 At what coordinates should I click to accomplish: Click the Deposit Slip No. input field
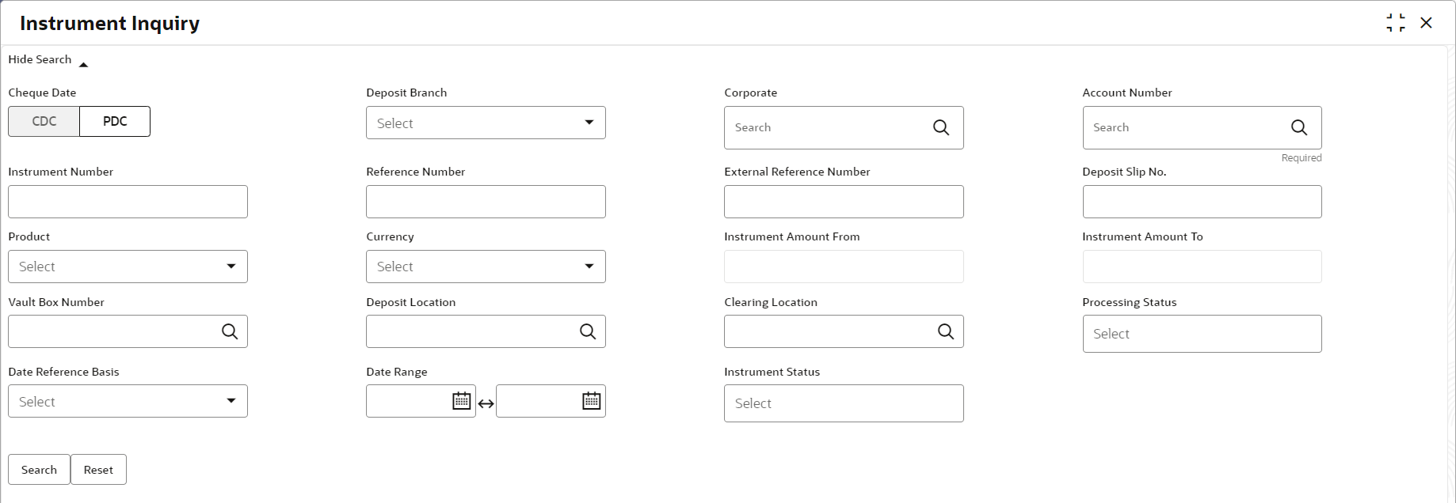coord(1202,202)
